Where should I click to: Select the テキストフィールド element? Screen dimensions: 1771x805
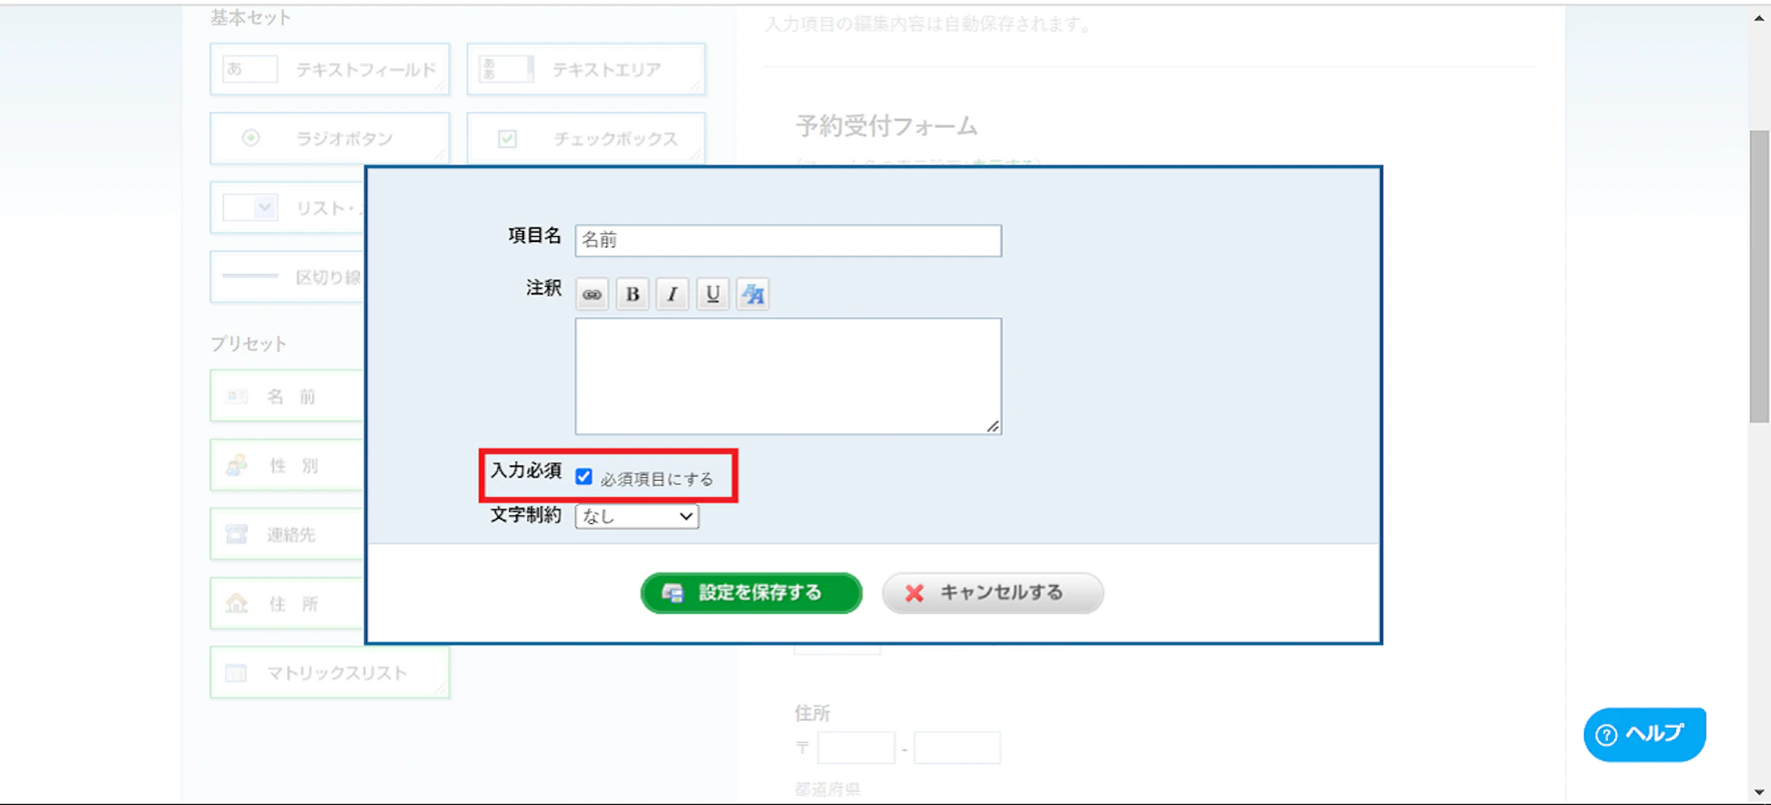point(329,69)
